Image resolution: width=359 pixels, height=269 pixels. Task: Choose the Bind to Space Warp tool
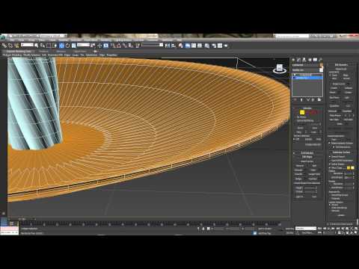[x=16, y=46]
